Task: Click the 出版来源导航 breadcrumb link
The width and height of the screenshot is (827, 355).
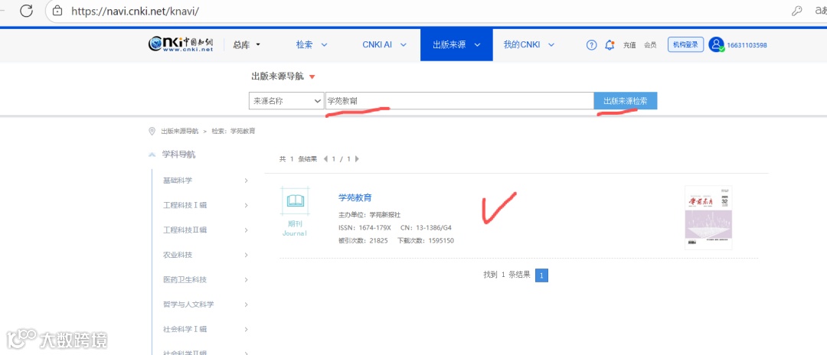Action: click(180, 131)
